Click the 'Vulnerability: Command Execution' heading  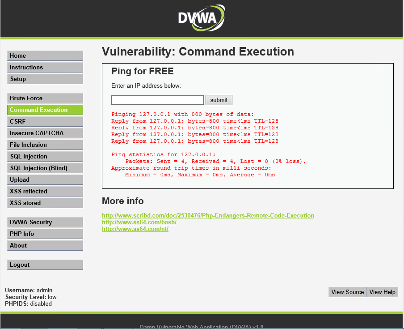pyautogui.click(x=198, y=51)
